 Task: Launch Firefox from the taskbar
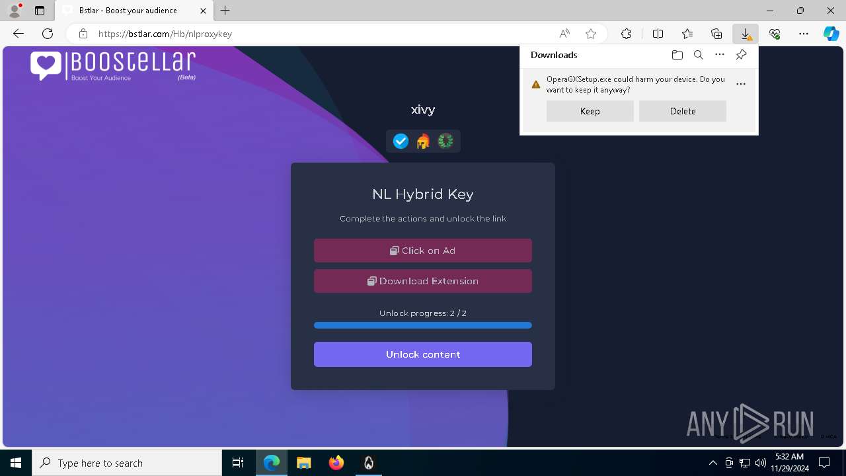pyautogui.click(x=336, y=463)
